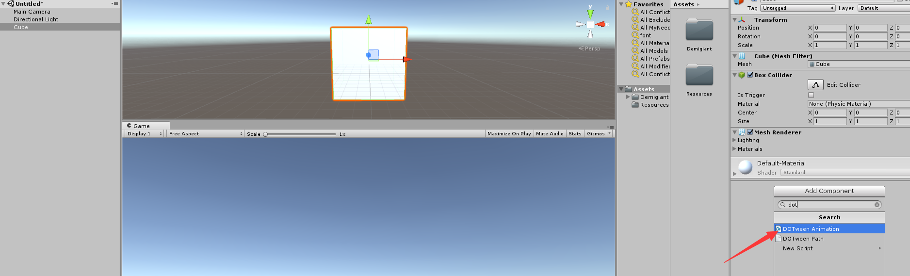
Task: Enable the Is Trigger checkbox
Action: [811, 95]
